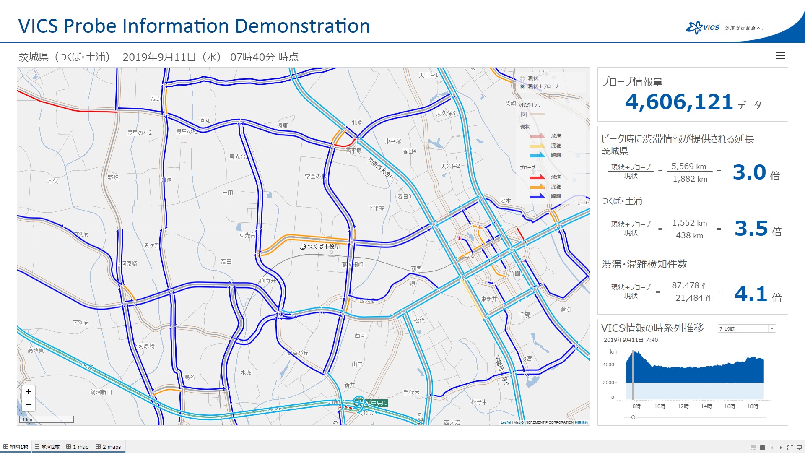805x453 pixels.
Task: Start presentation mode icon
Action: click(x=799, y=448)
